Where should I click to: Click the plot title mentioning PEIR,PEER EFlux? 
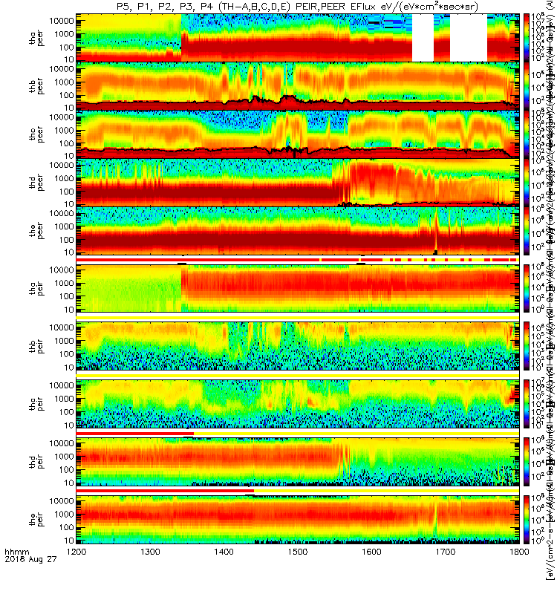(298, 7)
